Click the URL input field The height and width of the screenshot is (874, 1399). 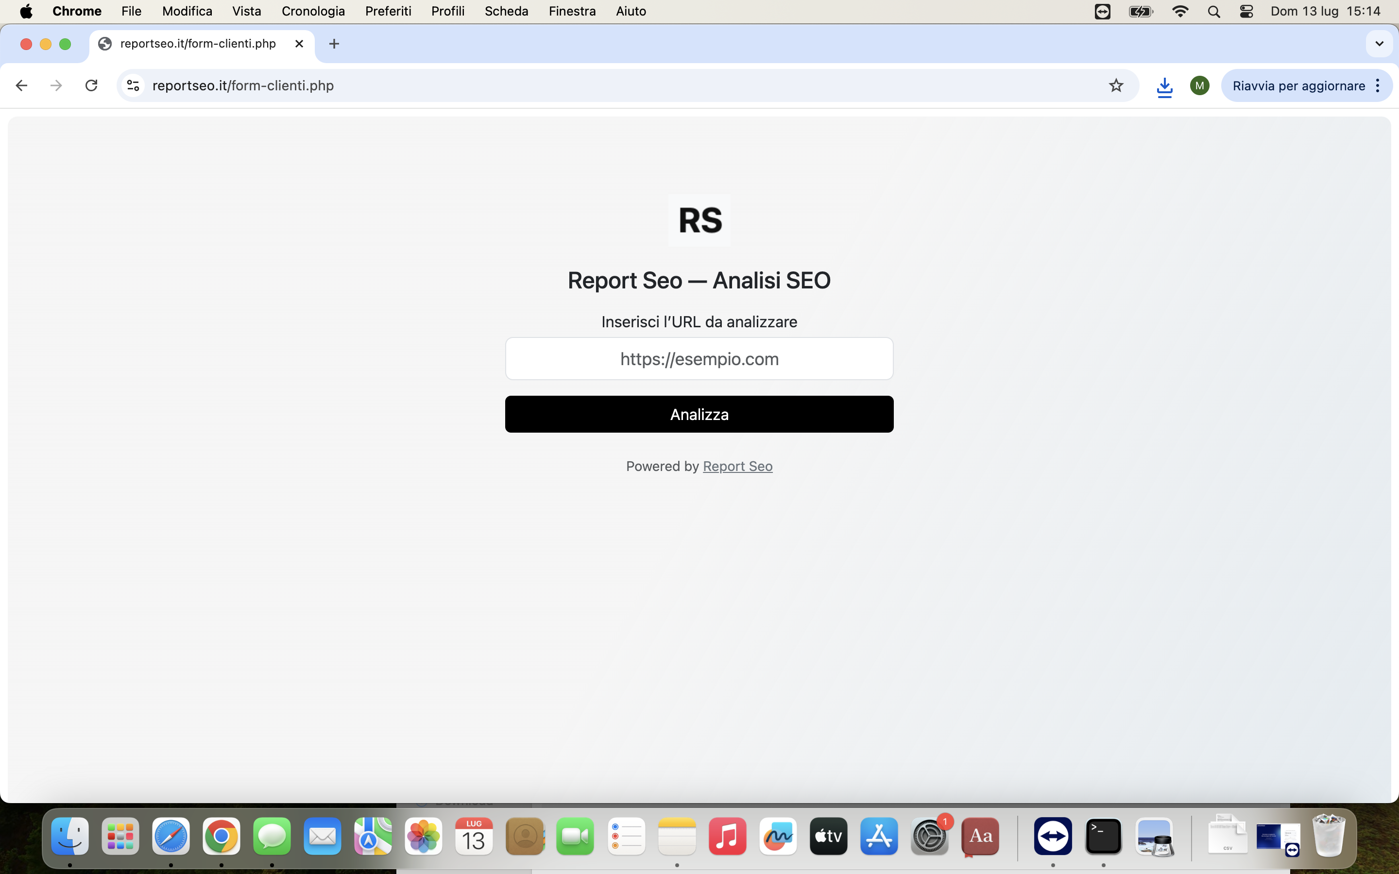pos(699,358)
